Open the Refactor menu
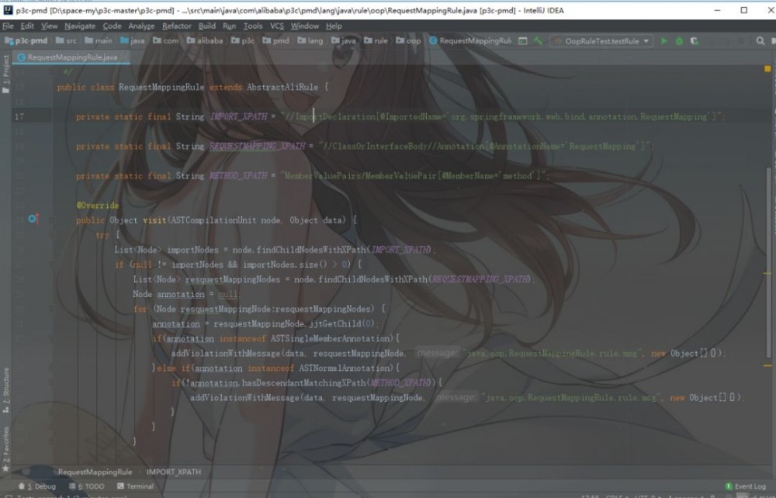776x498 pixels. coord(177,26)
